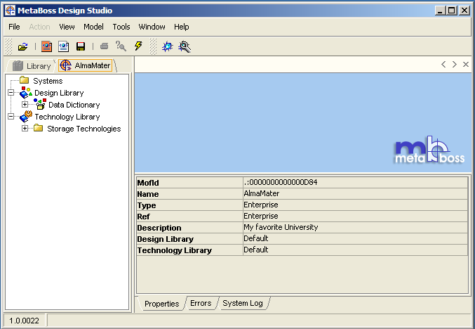
Task: Select the Systems folder in tree
Action: click(48, 81)
